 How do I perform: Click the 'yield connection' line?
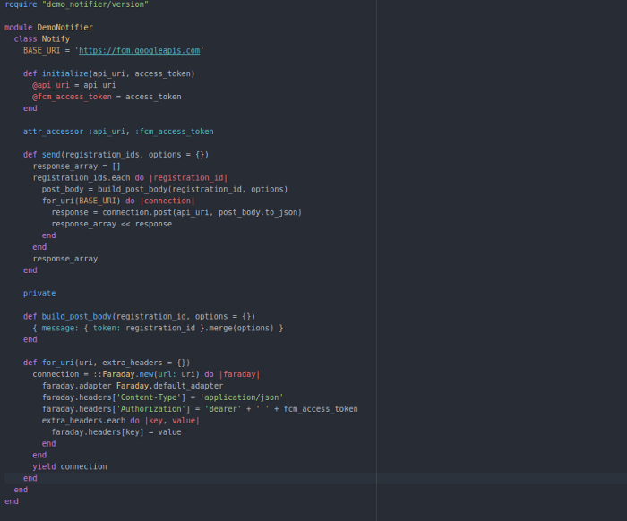click(x=70, y=466)
